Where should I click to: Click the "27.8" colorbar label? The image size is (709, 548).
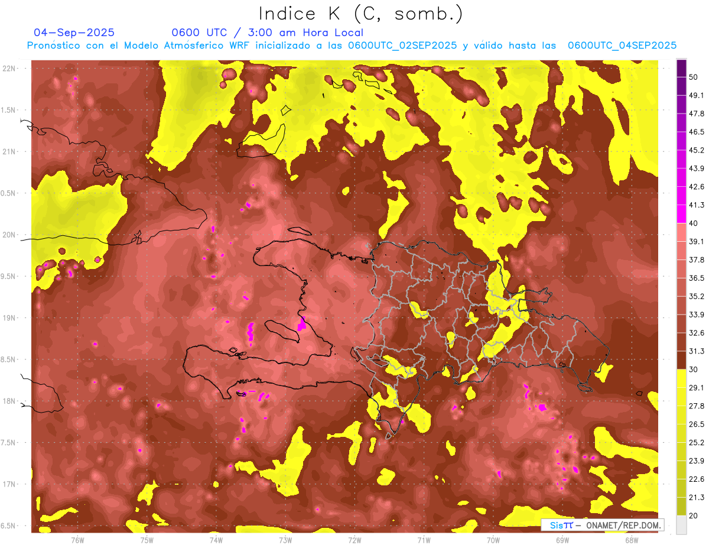tap(696, 406)
